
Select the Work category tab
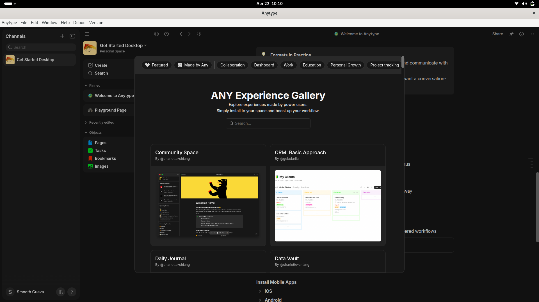(288, 65)
